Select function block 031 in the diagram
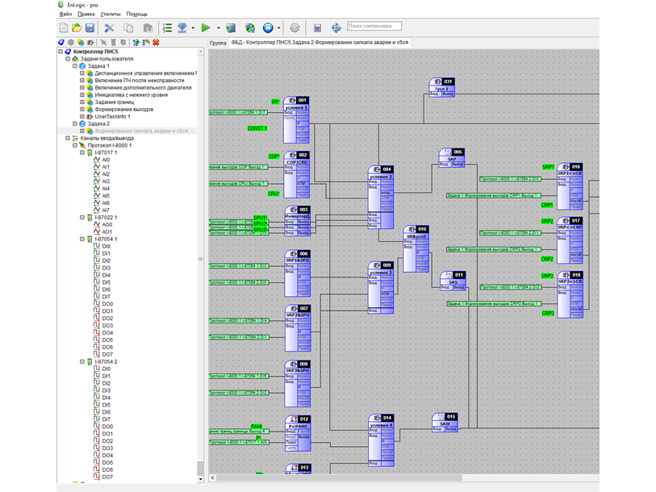Image resolution: width=656 pixels, height=492 pixels. tap(442, 87)
